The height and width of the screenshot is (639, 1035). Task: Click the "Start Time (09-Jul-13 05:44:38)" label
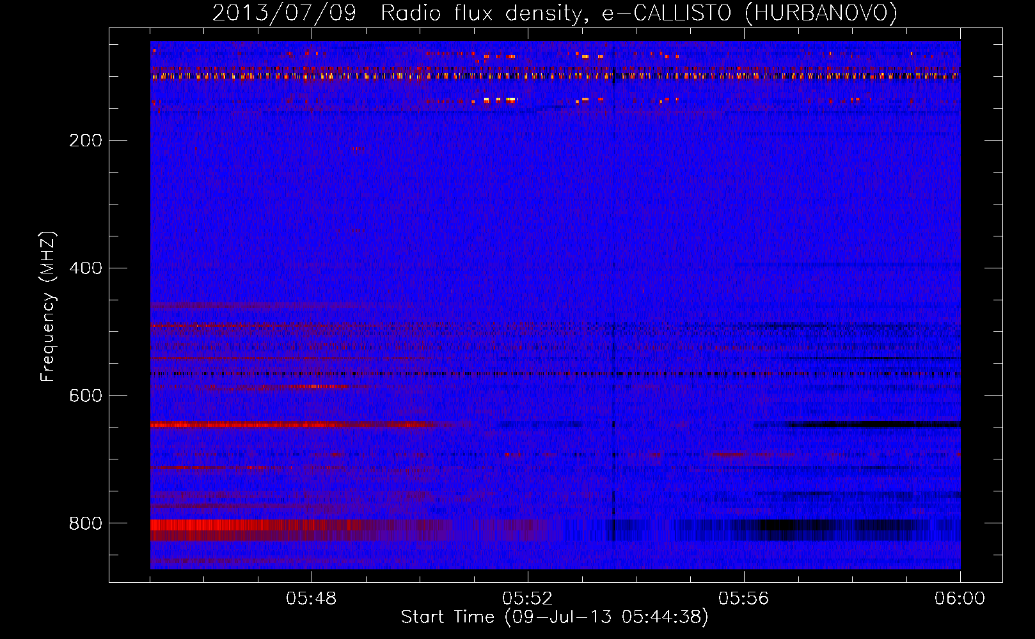click(x=555, y=617)
